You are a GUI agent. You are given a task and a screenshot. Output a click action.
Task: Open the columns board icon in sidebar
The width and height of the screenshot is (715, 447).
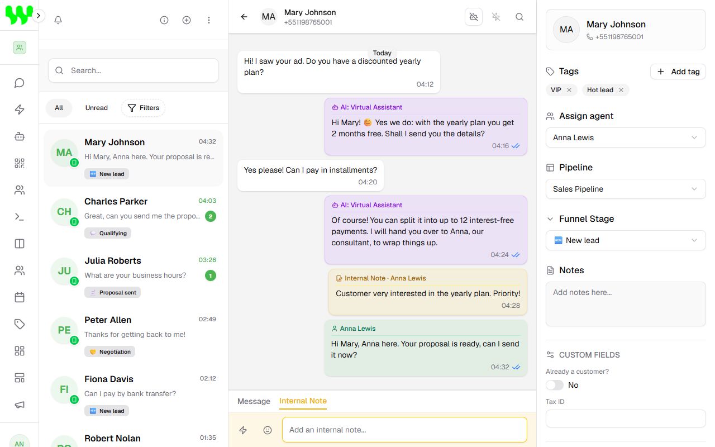(20, 244)
